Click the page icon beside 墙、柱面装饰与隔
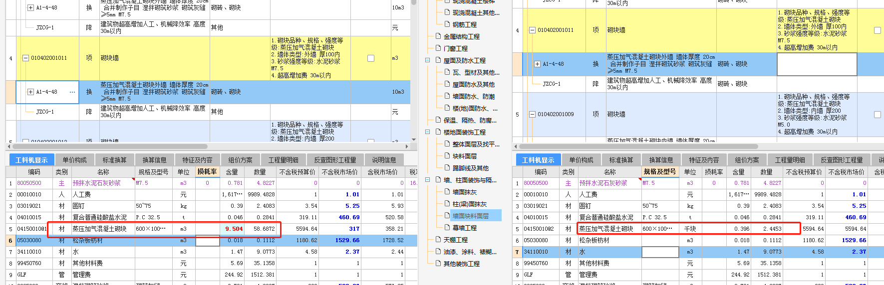 point(438,179)
